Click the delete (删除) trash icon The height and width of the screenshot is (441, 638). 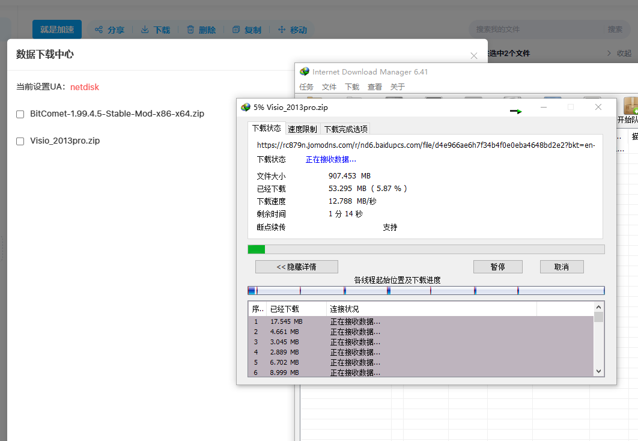coord(190,29)
